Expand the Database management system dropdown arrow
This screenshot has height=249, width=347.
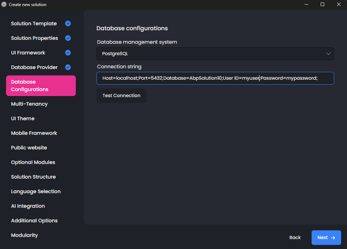pyautogui.click(x=328, y=54)
